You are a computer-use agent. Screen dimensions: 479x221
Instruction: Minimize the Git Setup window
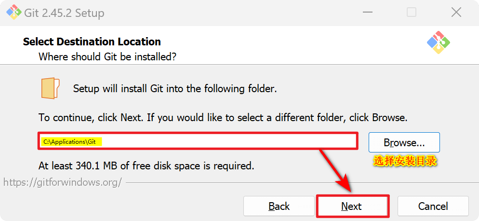366,13
